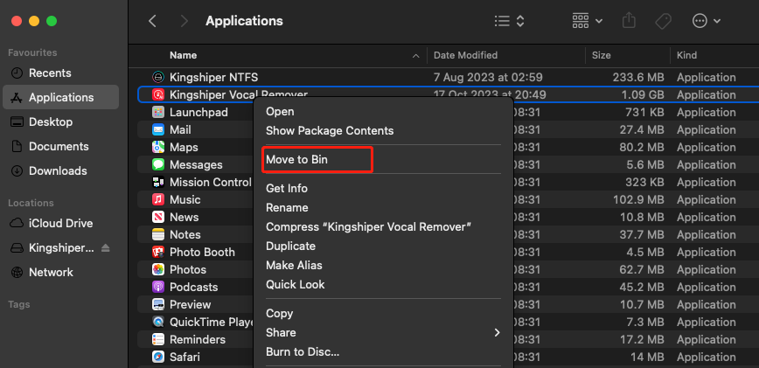
Task: Click the Photo Booth app icon
Action: tap(157, 252)
